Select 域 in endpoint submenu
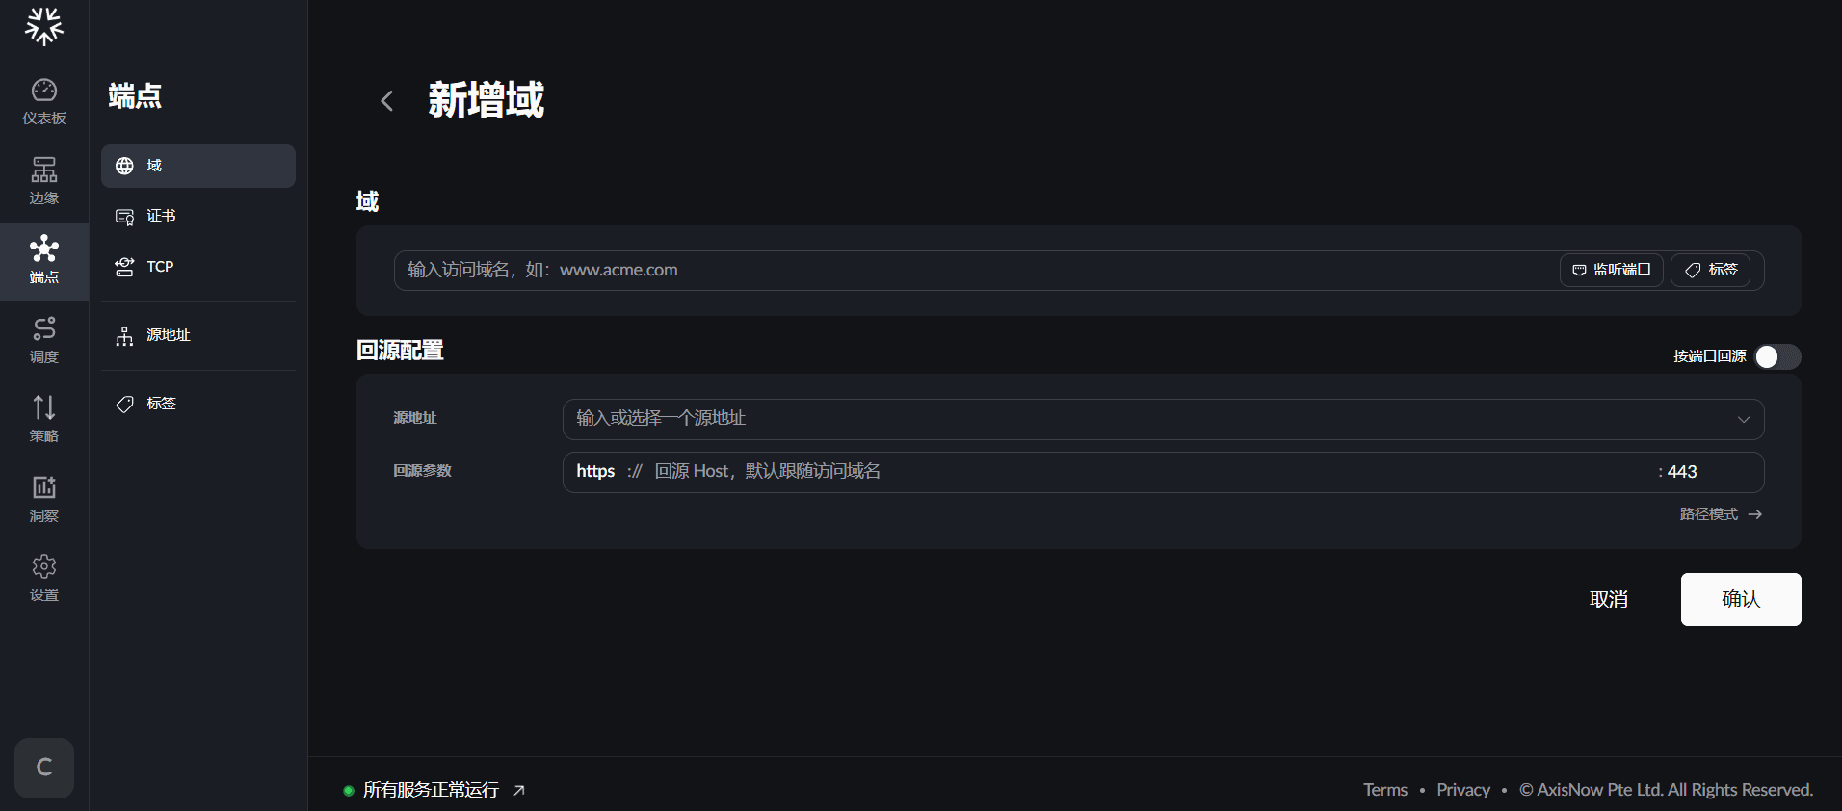 tap(198, 166)
